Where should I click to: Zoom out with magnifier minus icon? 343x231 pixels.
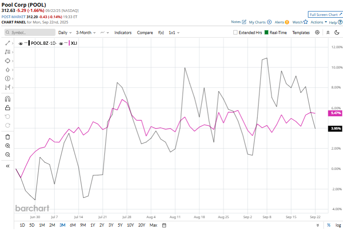click(x=8, y=154)
